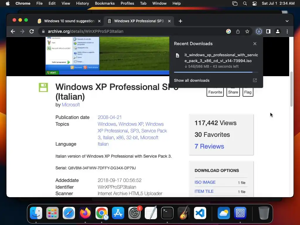The height and width of the screenshot is (225, 300).
Task: View site info via the lock icon
Action: (x=43, y=31)
